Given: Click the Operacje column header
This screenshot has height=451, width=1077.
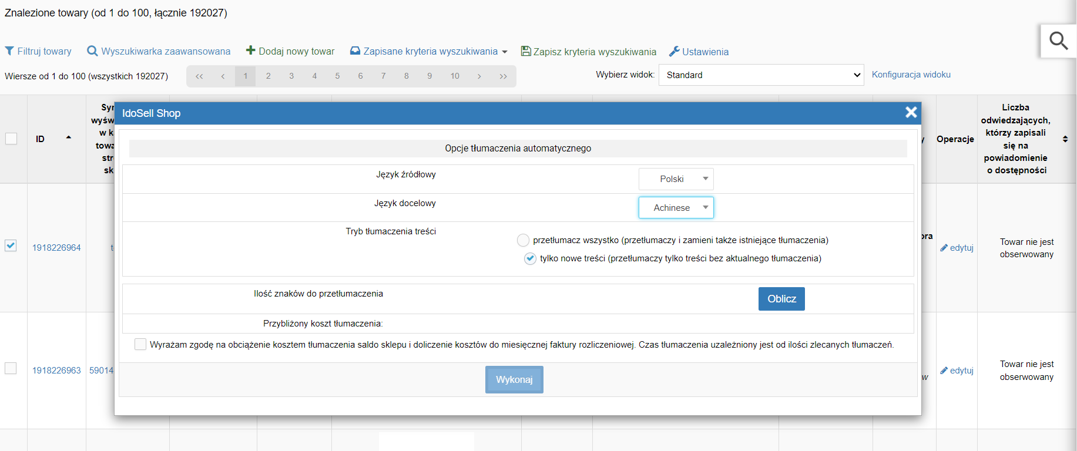Looking at the screenshot, I should tap(955, 139).
